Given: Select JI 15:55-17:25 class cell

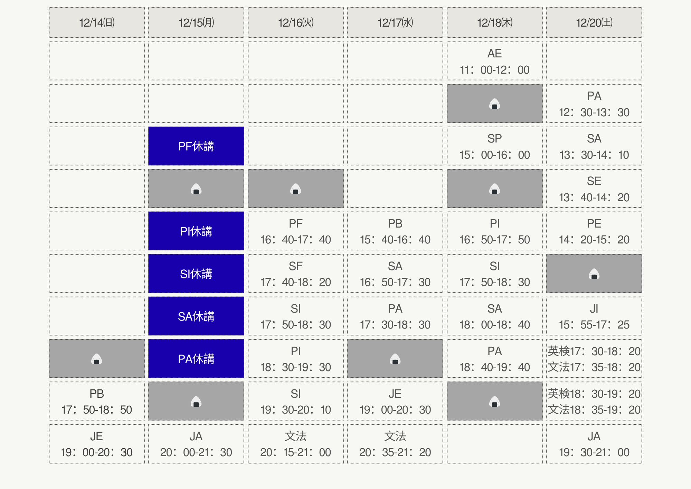Looking at the screenshot, I should [x=594, y=316].
